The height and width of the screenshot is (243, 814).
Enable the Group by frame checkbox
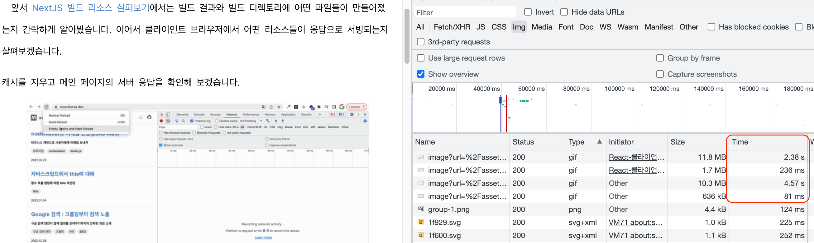pyautogui.click(x=660, y=58)
